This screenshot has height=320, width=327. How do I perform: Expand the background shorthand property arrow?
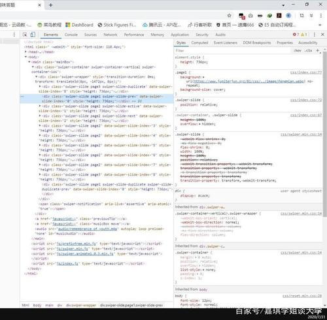[x=203, y=77]
